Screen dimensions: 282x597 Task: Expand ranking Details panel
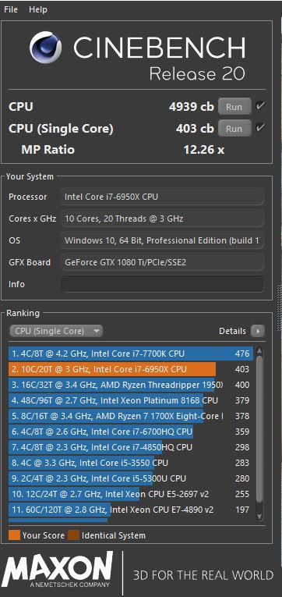click(241, 331)
